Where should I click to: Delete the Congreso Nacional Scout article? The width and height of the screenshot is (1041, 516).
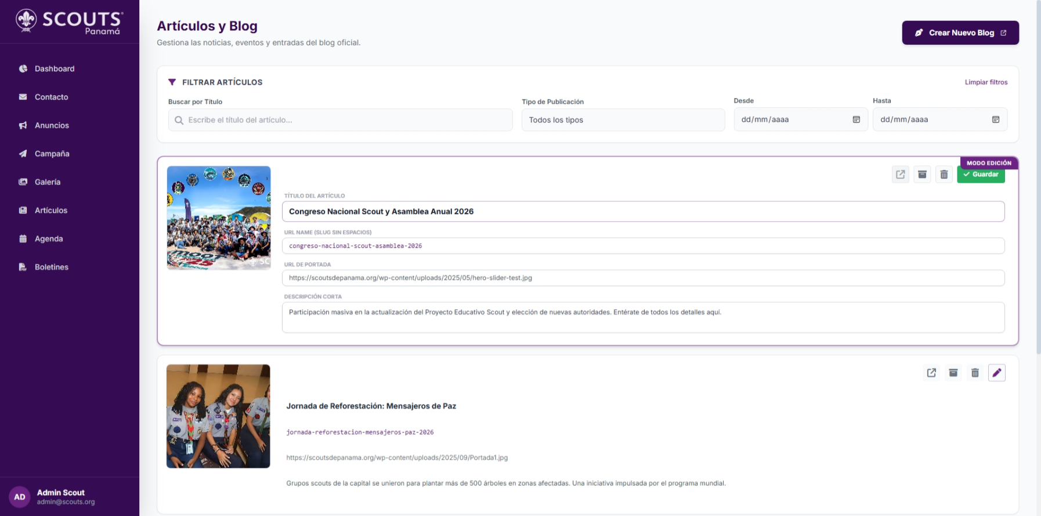pos(944,174)
